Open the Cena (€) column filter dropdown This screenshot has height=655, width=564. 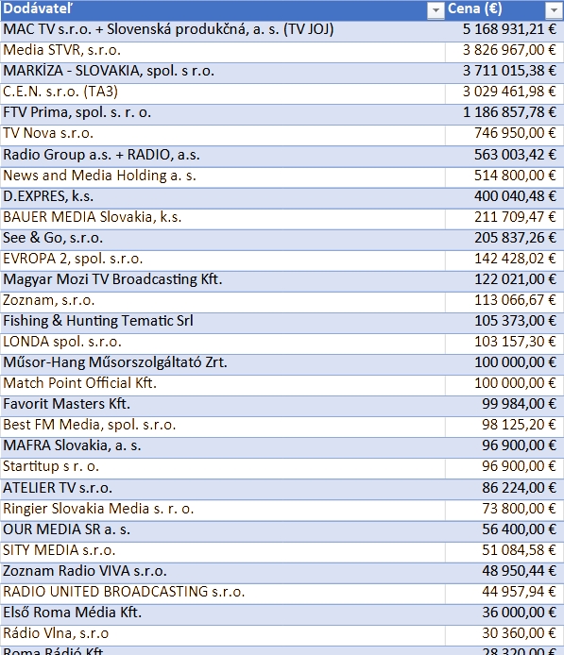(554, 10)
